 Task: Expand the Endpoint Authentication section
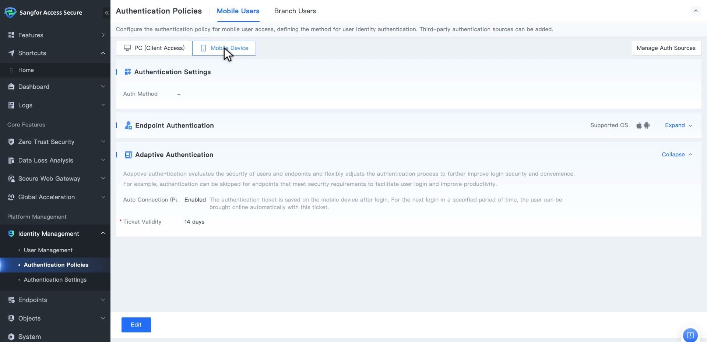tap(679, 125)
